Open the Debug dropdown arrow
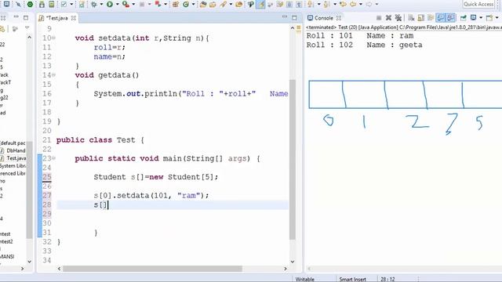 (x=101, y=4)
